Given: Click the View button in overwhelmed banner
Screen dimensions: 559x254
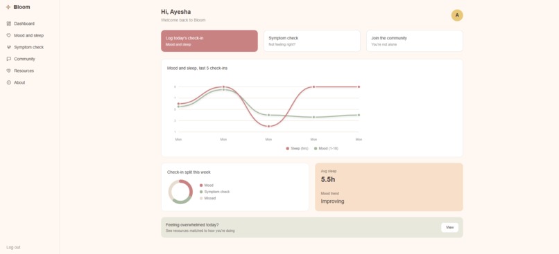Looking at the screenshot, I should pyautogui.click(x=449, y=227).
